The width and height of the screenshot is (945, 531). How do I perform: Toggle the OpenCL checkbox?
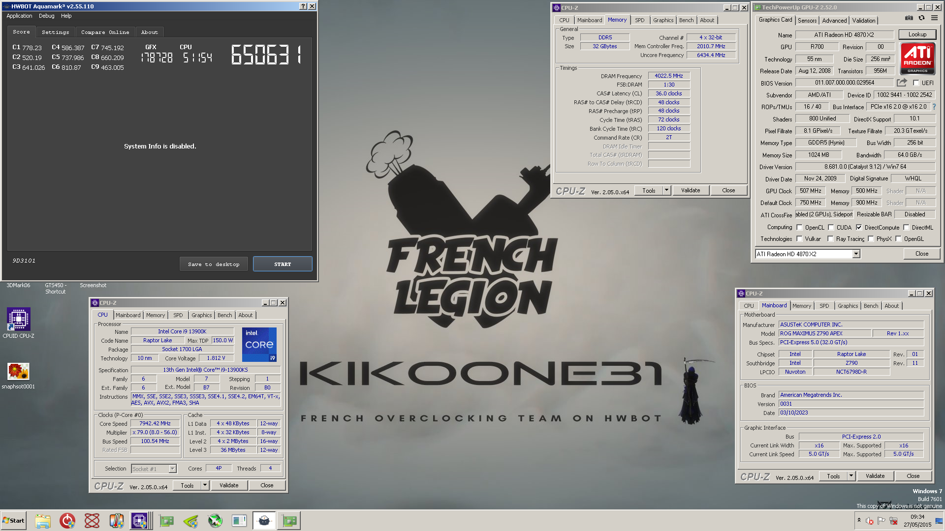[x=799, y=228]
